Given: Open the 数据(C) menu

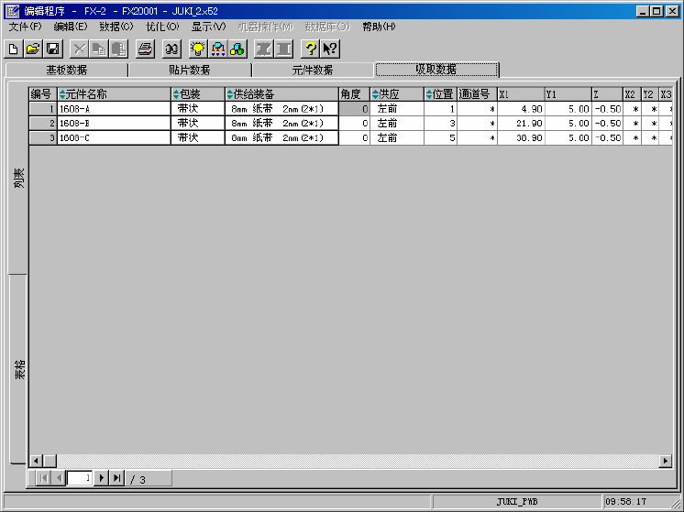Looking at the screenshot, I should tap(116, 27).
